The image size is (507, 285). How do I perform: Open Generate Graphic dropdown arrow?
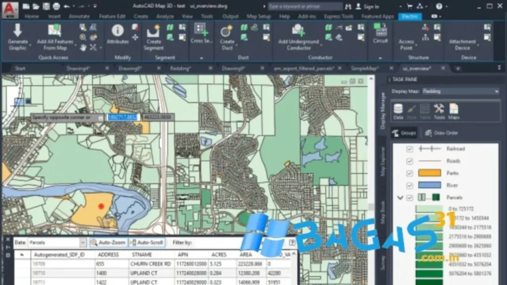tap(30, 45)
